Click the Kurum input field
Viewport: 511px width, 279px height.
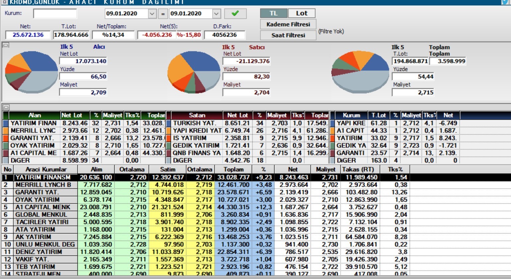[55, 14]
